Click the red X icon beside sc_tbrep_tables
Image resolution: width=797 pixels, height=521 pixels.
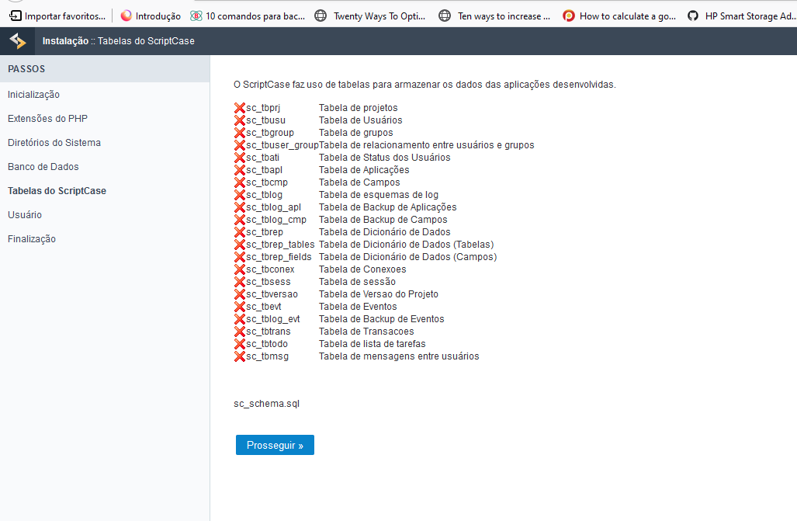click(239, 245)
